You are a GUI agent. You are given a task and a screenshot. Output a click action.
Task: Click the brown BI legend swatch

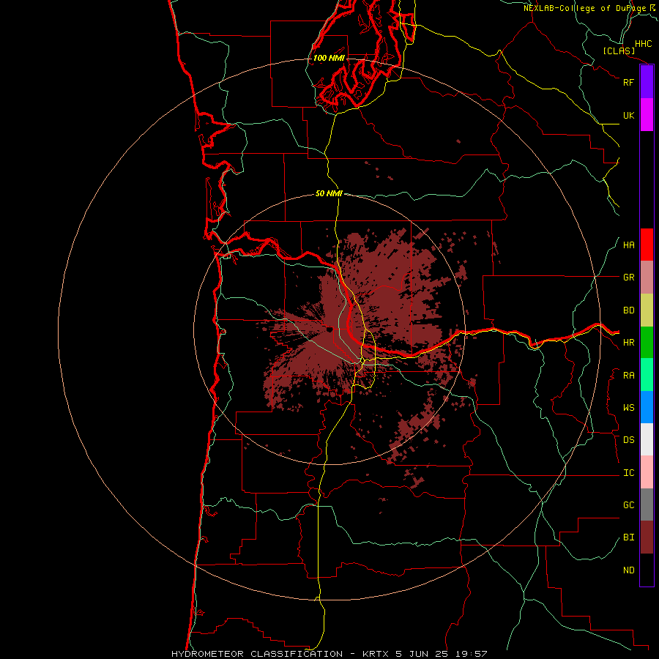[647, 537]
